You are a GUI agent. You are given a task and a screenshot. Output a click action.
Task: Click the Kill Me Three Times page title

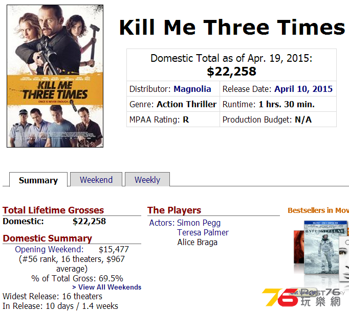point(232,28)
